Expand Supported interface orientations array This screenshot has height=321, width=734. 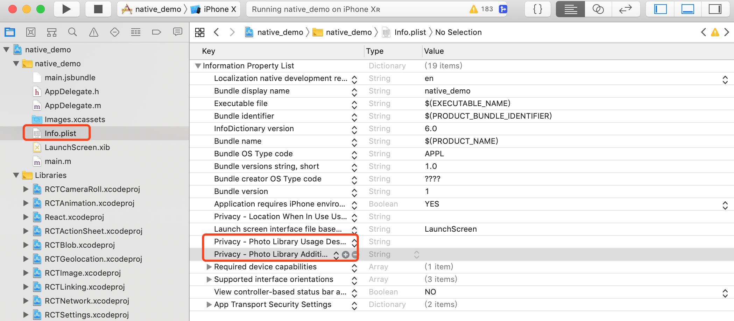(x=209, y=279)
